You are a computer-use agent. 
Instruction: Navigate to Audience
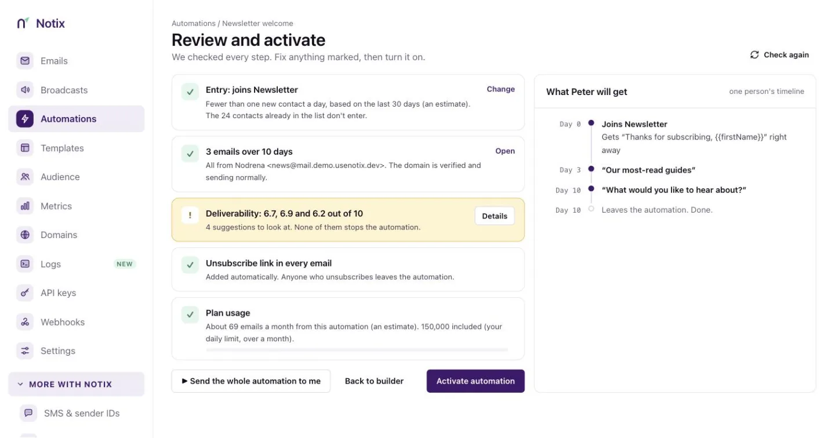(x=76, y=177)
